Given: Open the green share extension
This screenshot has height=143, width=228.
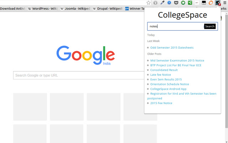Looking at the screenshot, I should tap(190, 3).
